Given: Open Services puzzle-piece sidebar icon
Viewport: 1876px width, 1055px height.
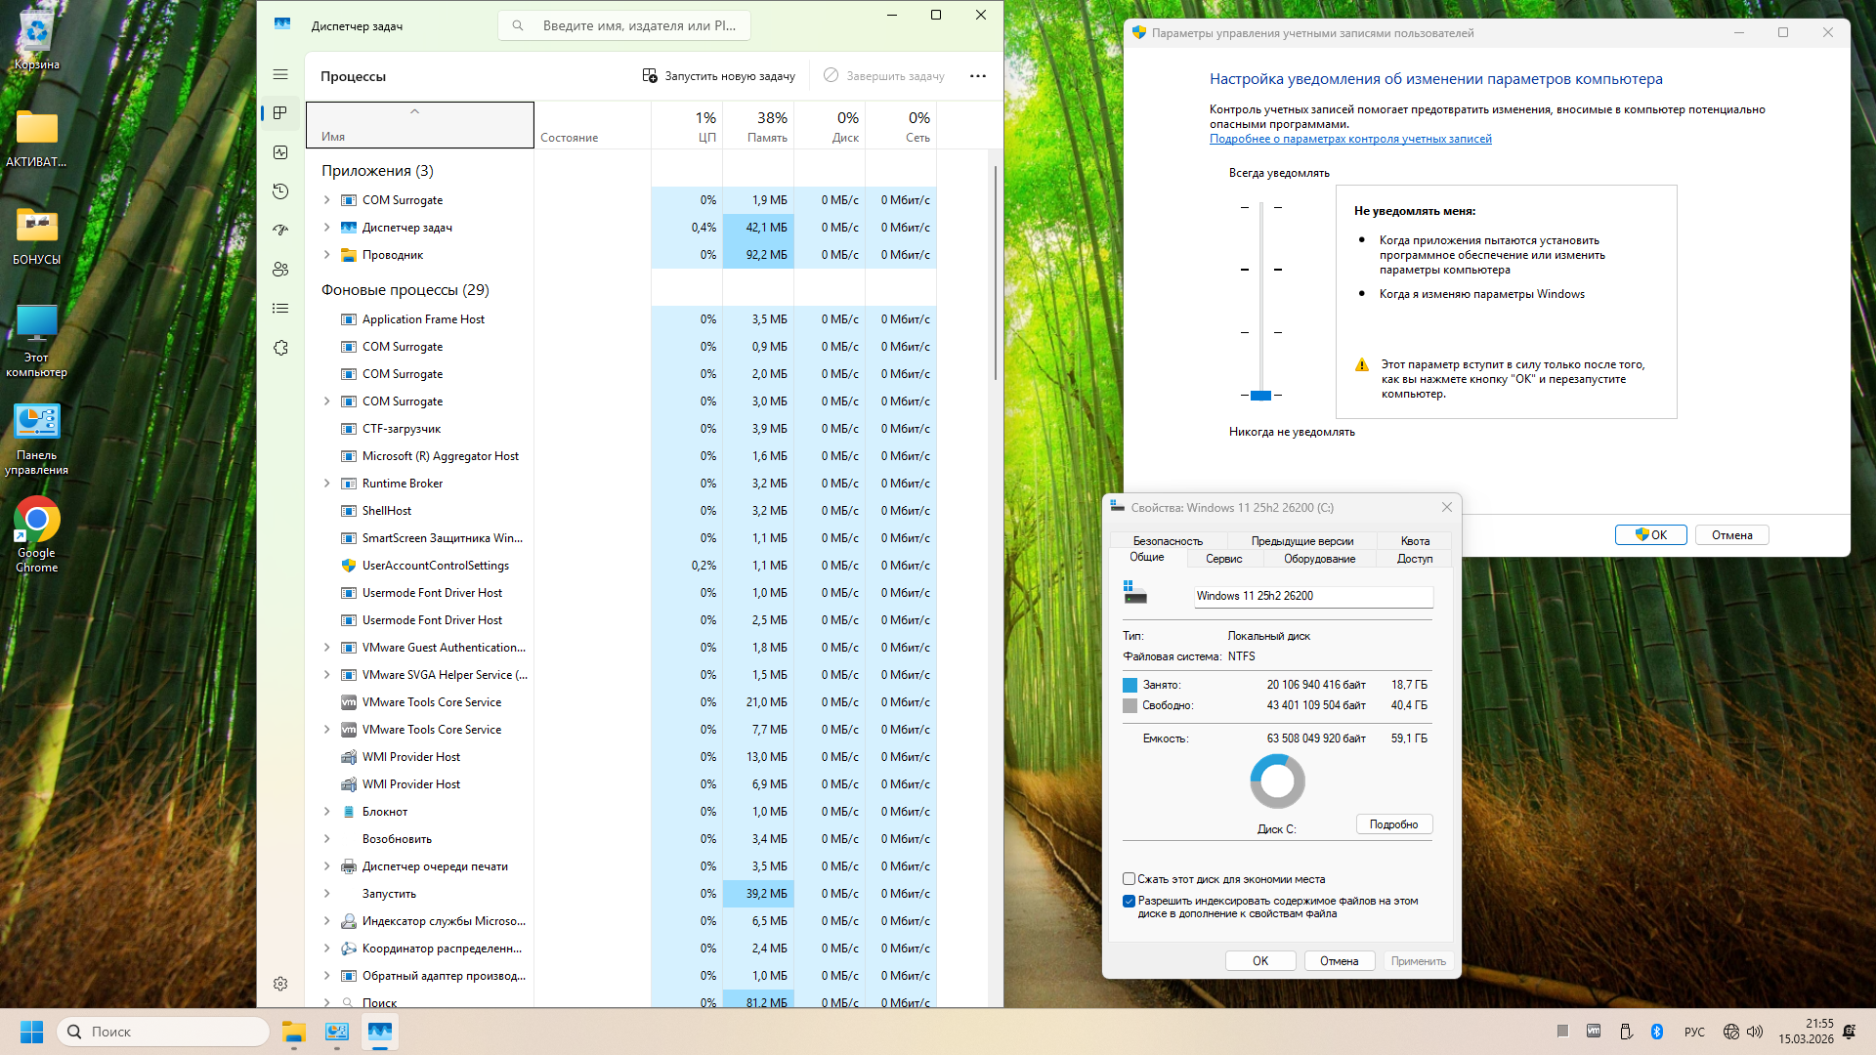Looking at the screenshot, I should tap(280, 348).
